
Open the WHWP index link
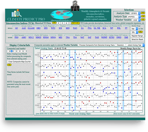click(x=104, y=37)
